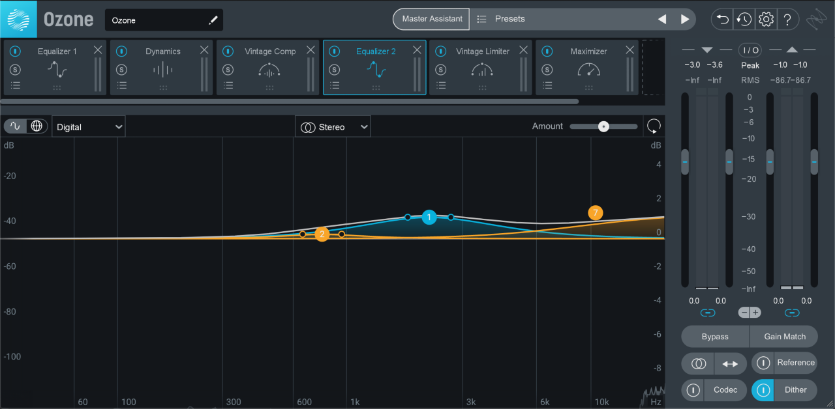The image size is (835, 409).
Task: Click the module chain horizontal scrollbar
Action: click(289, 102)
